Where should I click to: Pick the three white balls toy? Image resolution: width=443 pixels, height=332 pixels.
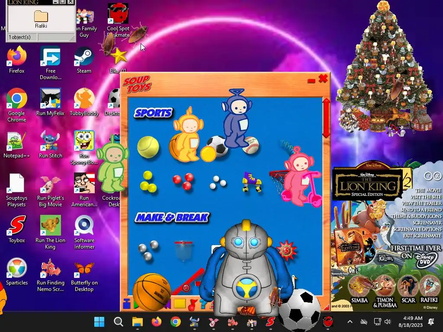[x=218, y=182]
